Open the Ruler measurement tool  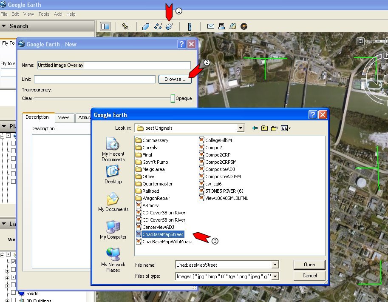pos(190,26)
